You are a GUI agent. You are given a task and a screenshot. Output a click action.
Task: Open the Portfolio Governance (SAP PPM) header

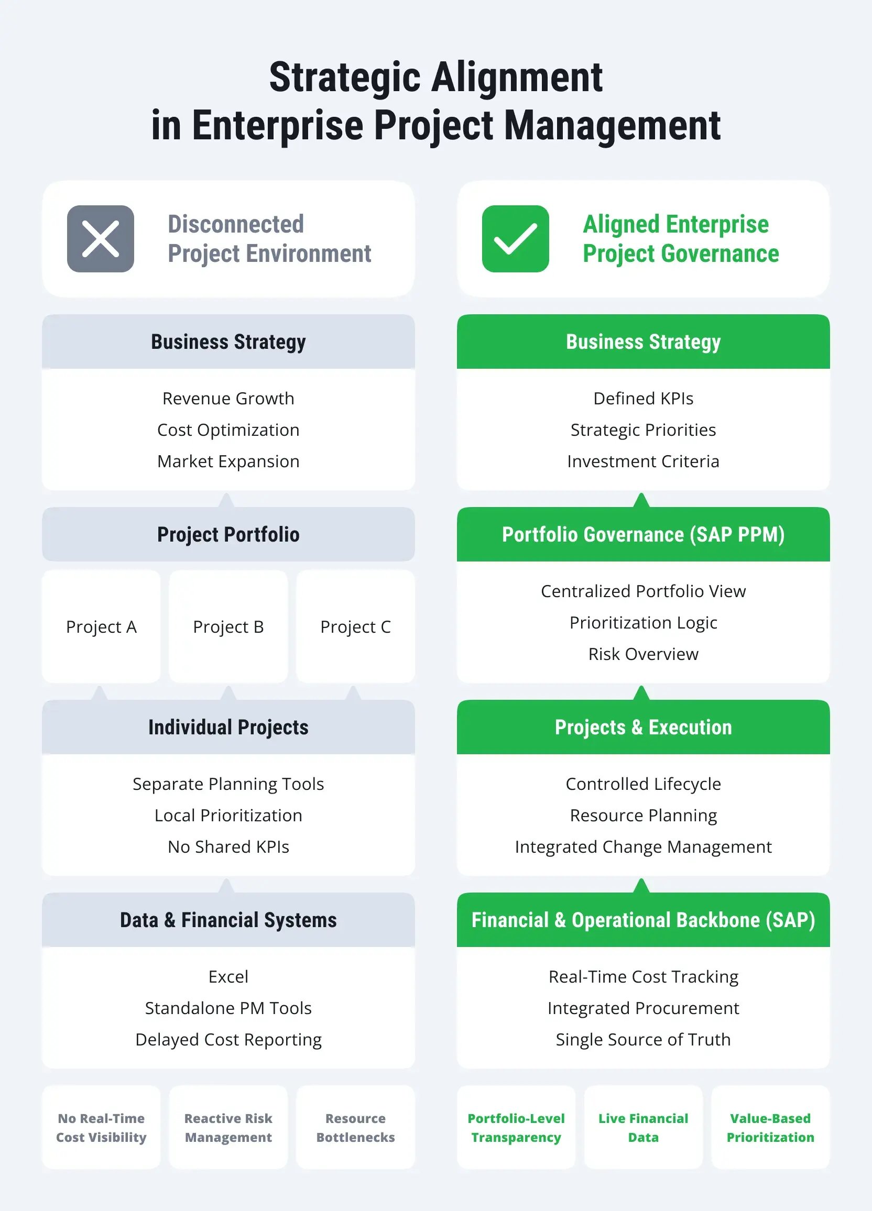[643, 534]
